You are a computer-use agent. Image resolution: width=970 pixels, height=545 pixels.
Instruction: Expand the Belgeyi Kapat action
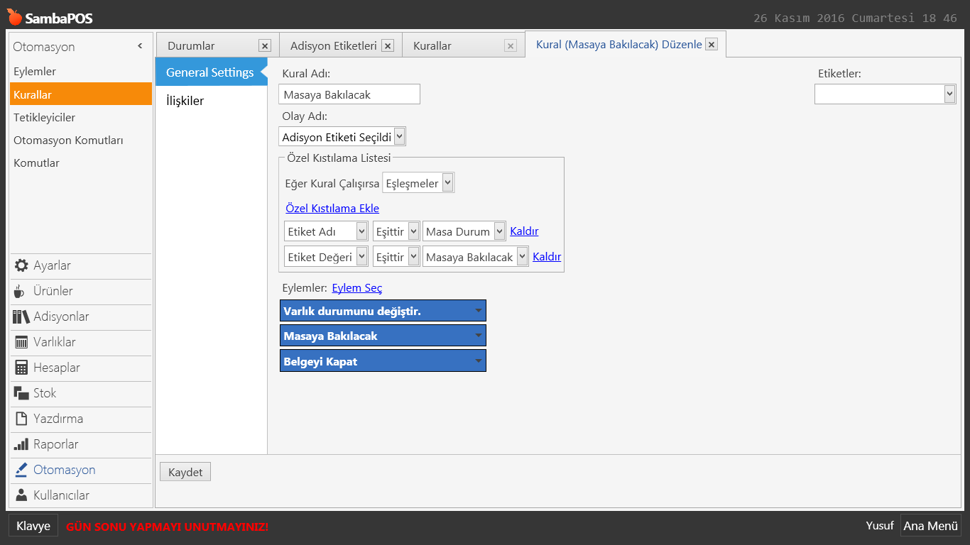(x=479, y=361)
